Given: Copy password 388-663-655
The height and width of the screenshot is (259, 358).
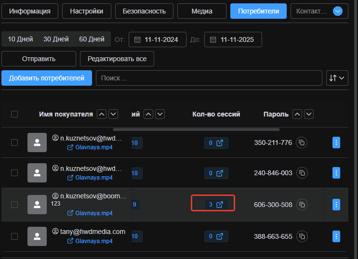Looking at the screenshot, I should pyautogui.click(x=302, y=236).
